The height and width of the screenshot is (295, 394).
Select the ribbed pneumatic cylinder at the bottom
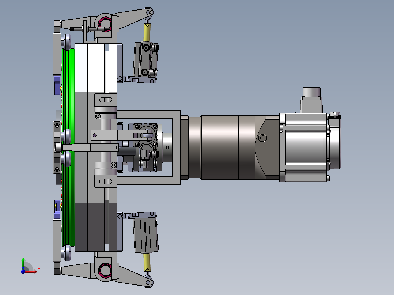(146, 235)
